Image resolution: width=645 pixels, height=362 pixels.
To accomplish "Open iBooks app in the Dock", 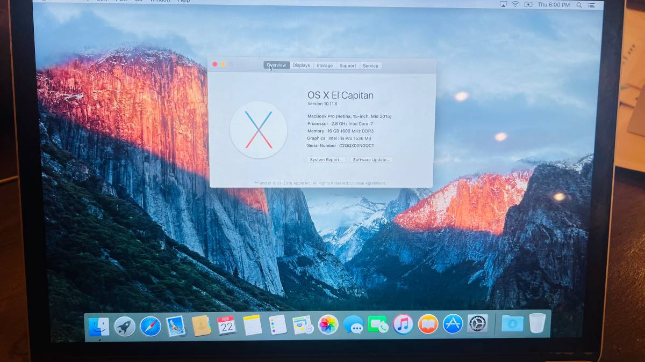I will (x=428, y=324).
